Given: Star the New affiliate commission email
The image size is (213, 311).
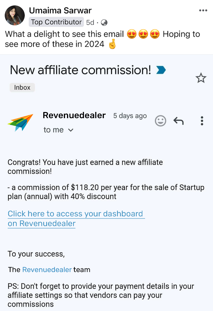Looking at the screenshot, I should point(201,78).
